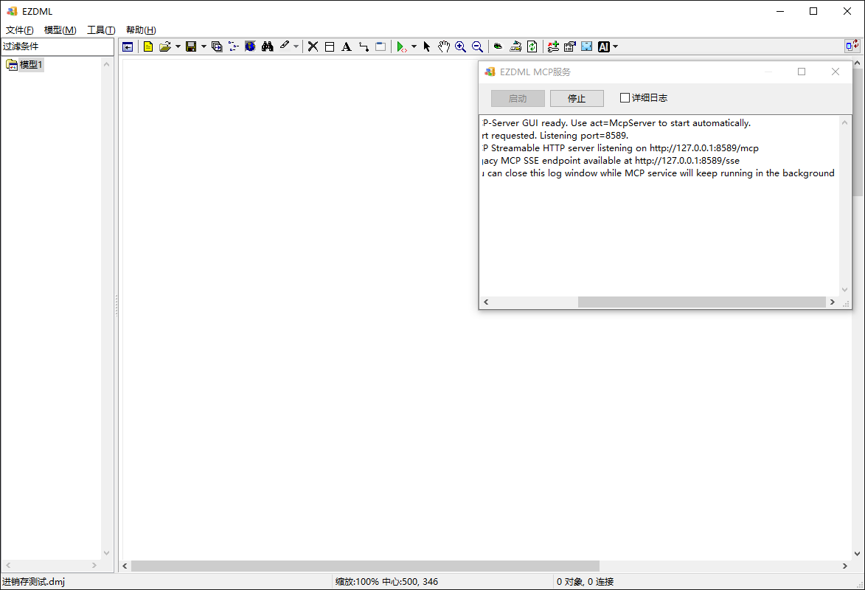Screen dimensions: 865x590
Task: Toggle the left panel collapse icon
Action: tap(128, 47)
